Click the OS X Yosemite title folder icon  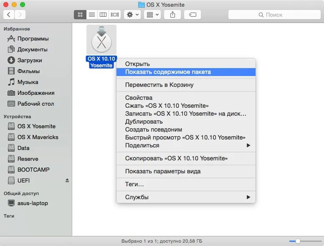[142, 5]
